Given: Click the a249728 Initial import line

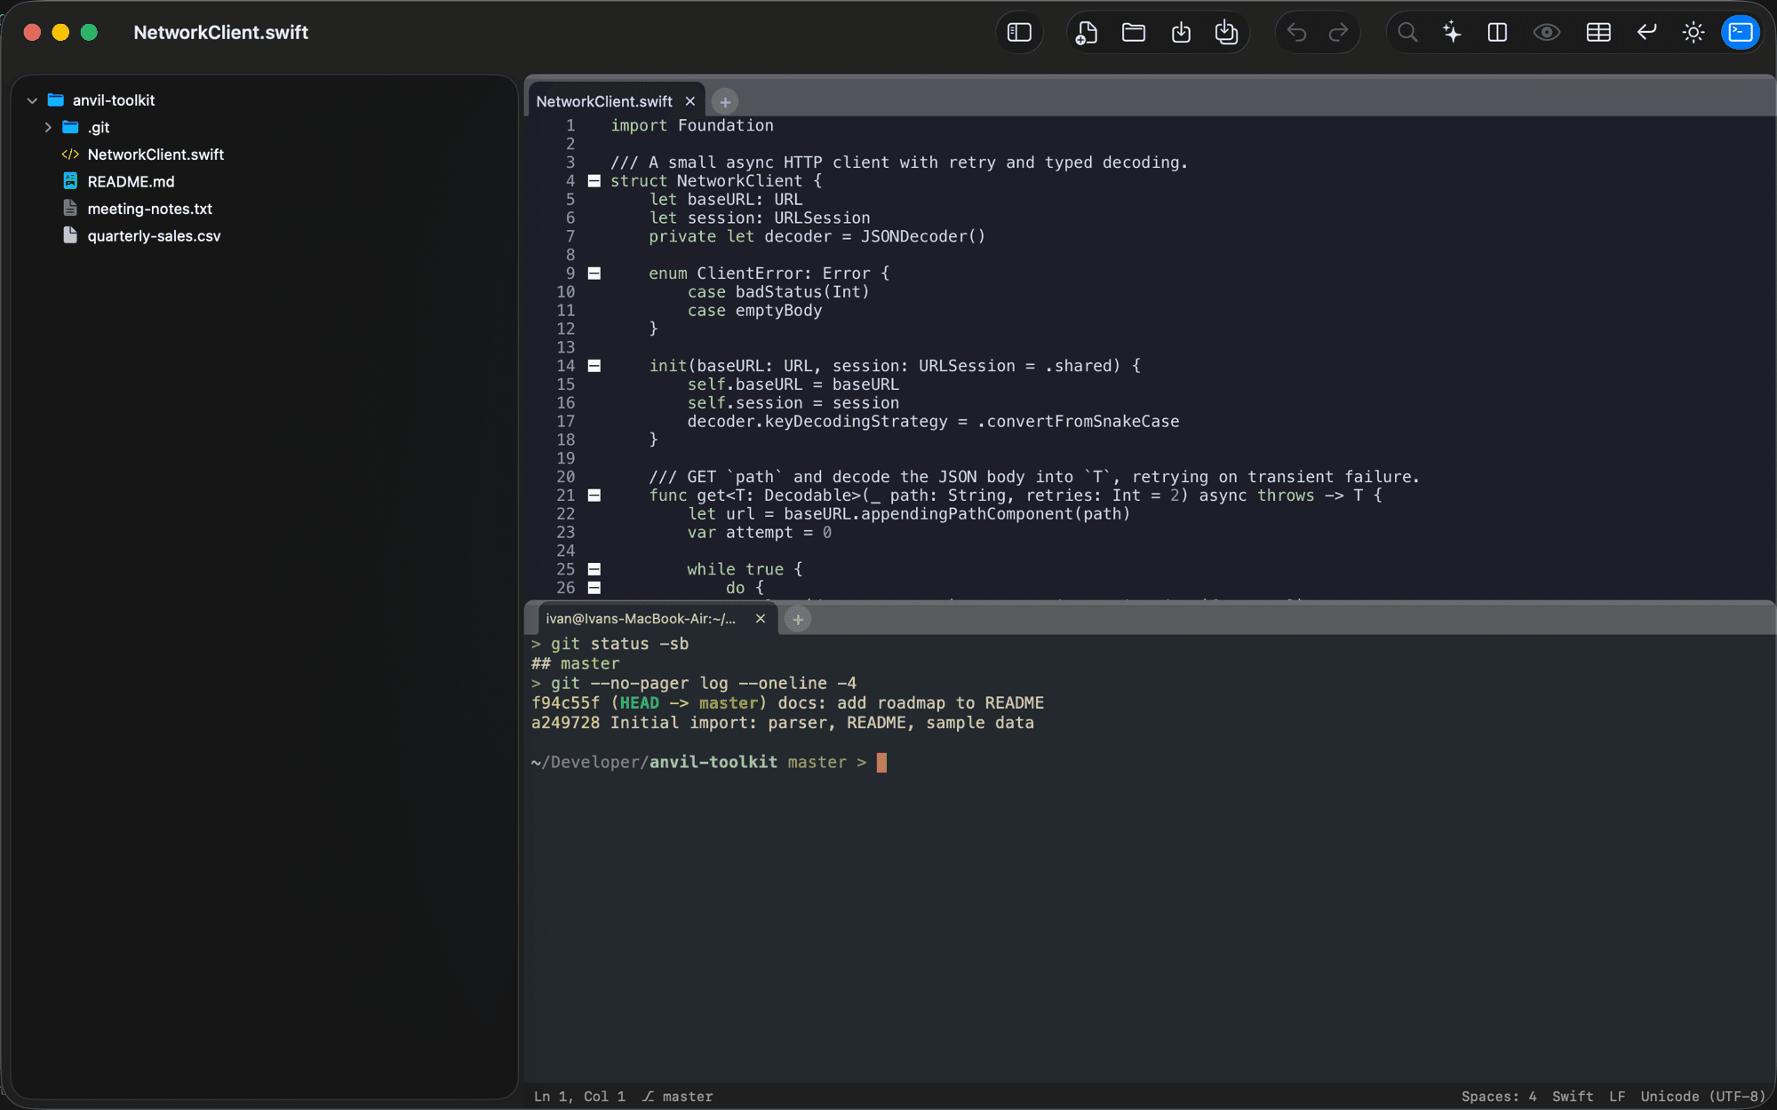Looking at the screenshot, I should [x=783, y=723].
